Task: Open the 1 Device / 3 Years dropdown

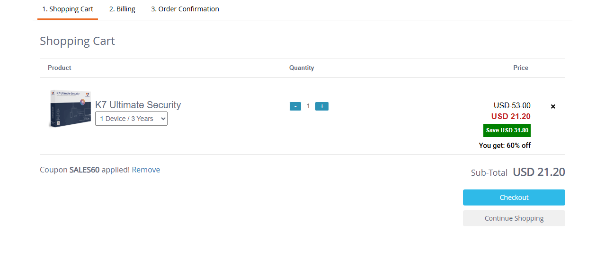Action: (131, 119)
